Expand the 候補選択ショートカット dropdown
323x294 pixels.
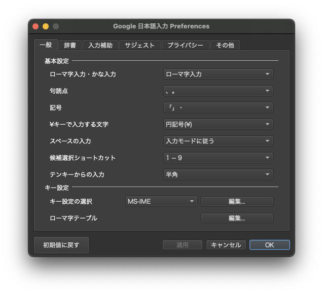coord(218,158)
